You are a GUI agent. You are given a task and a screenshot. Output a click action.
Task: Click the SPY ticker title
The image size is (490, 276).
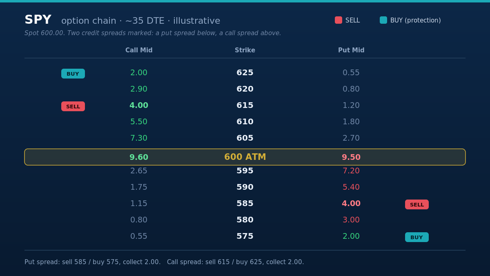tap(38, 20)
